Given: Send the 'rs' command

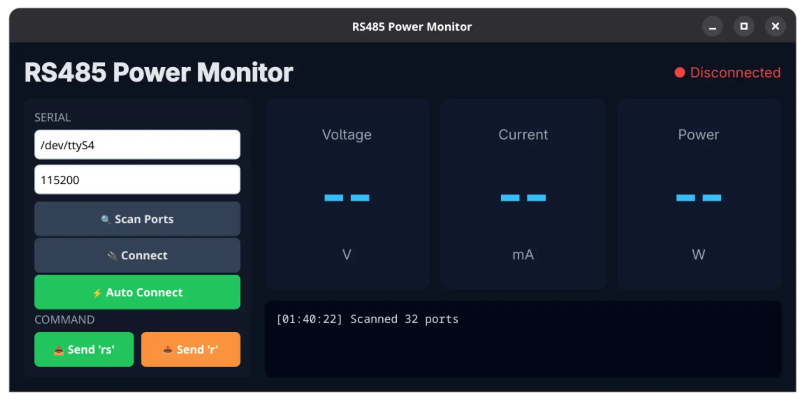Looking at the screenshot, I should 84,349.
